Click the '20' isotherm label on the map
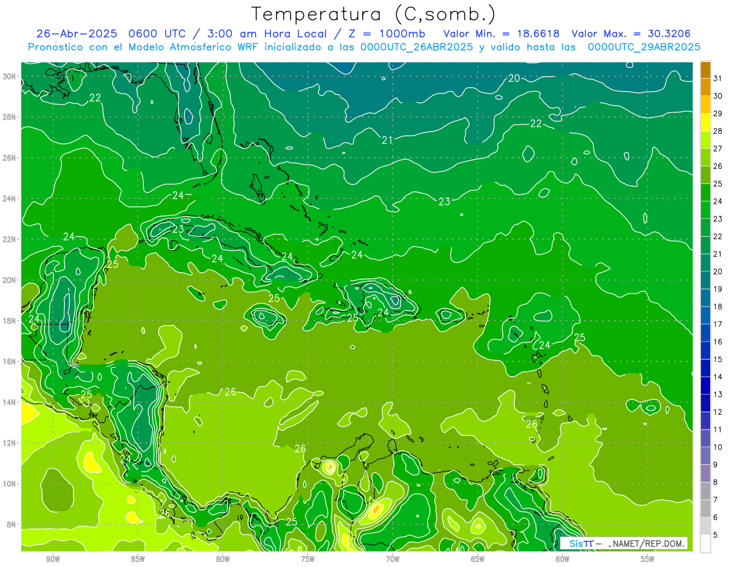This screenshot has width=734, height=567. [x=514, y=78]
